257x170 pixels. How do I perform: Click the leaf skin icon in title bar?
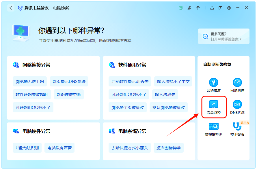pos(189,8)
